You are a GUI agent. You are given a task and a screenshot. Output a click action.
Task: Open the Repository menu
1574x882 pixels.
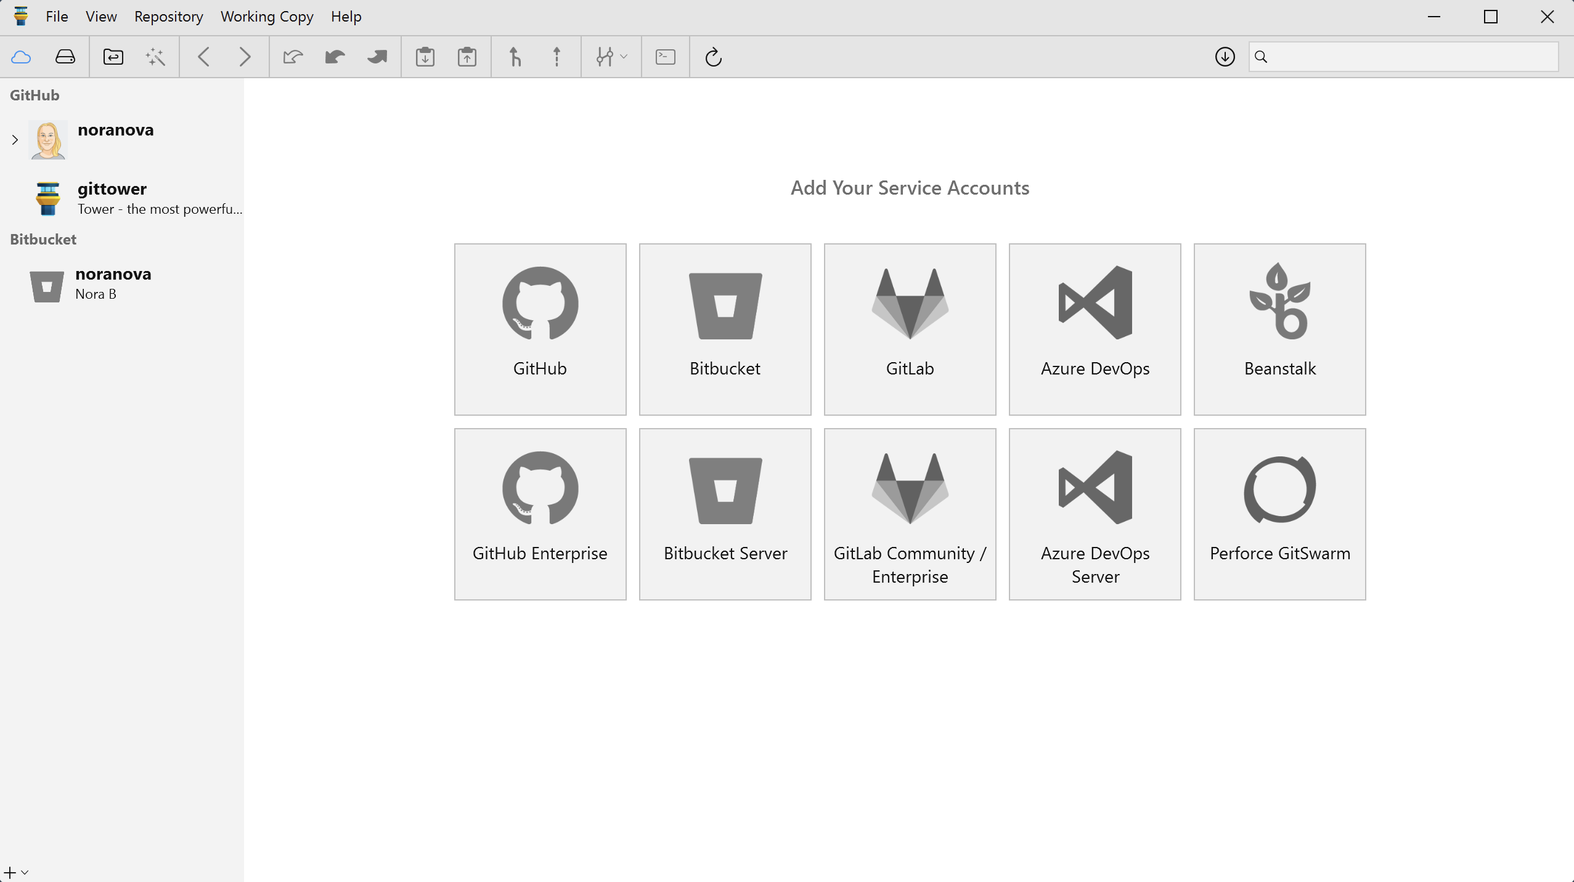tap(168, 17)
